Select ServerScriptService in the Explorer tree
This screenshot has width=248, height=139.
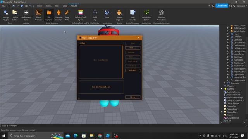coord(235,100)
